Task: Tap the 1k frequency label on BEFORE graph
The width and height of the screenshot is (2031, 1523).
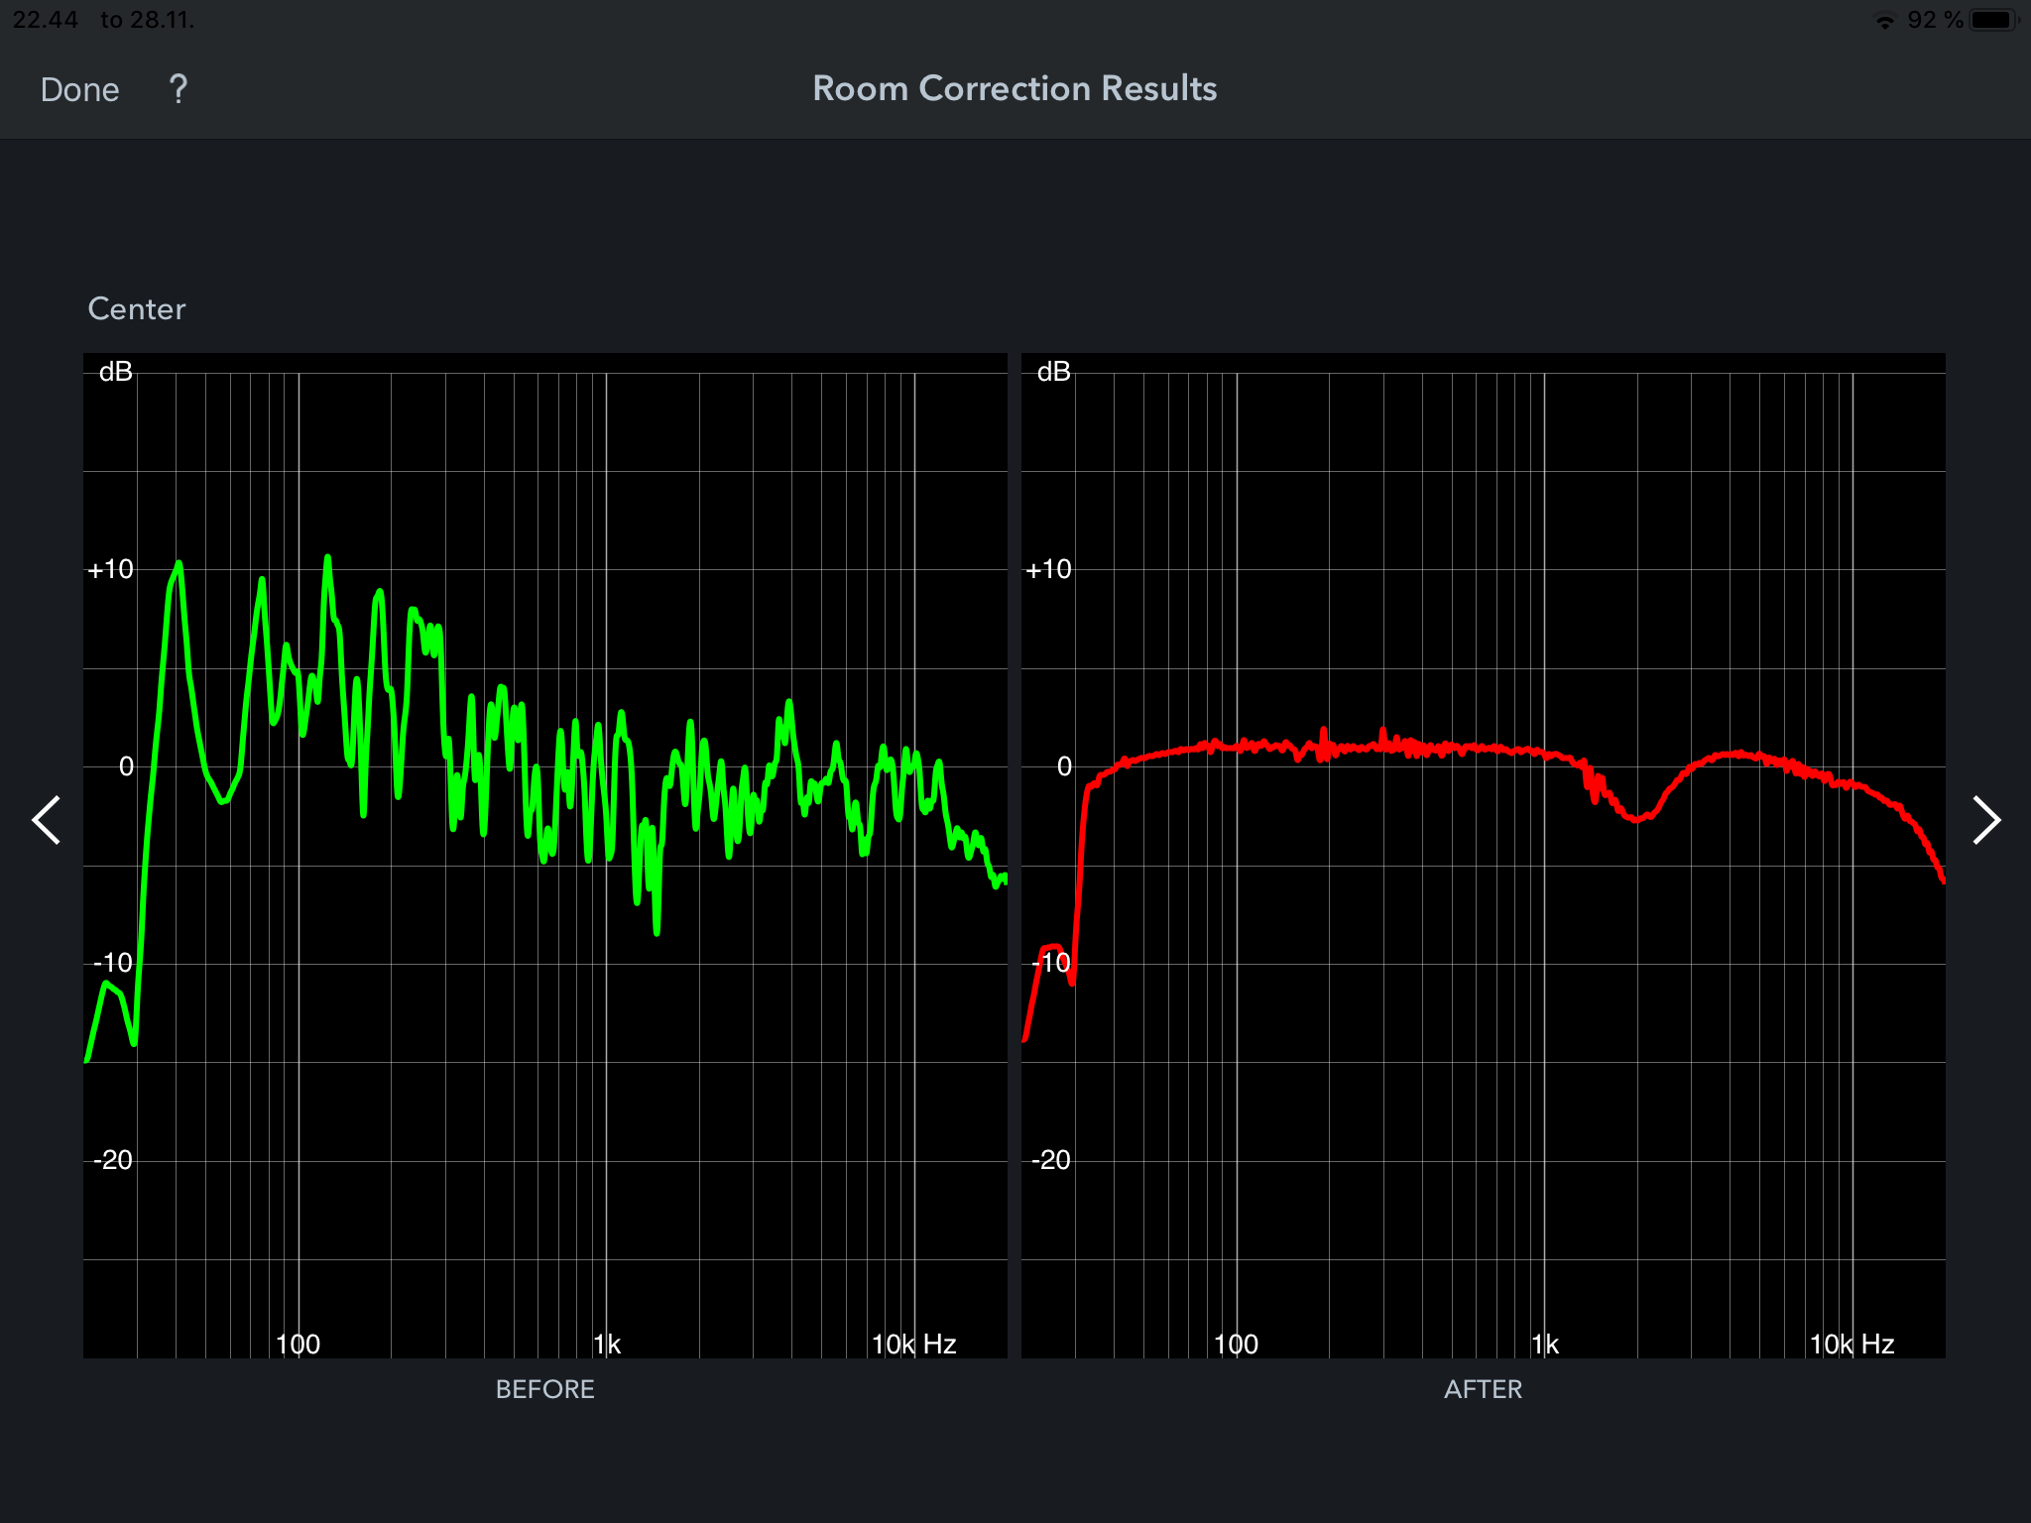Action: pos(607,1345)
